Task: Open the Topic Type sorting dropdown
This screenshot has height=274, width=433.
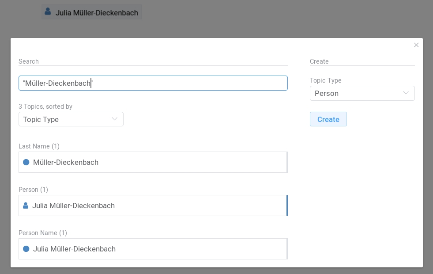Action: [71, 119]
